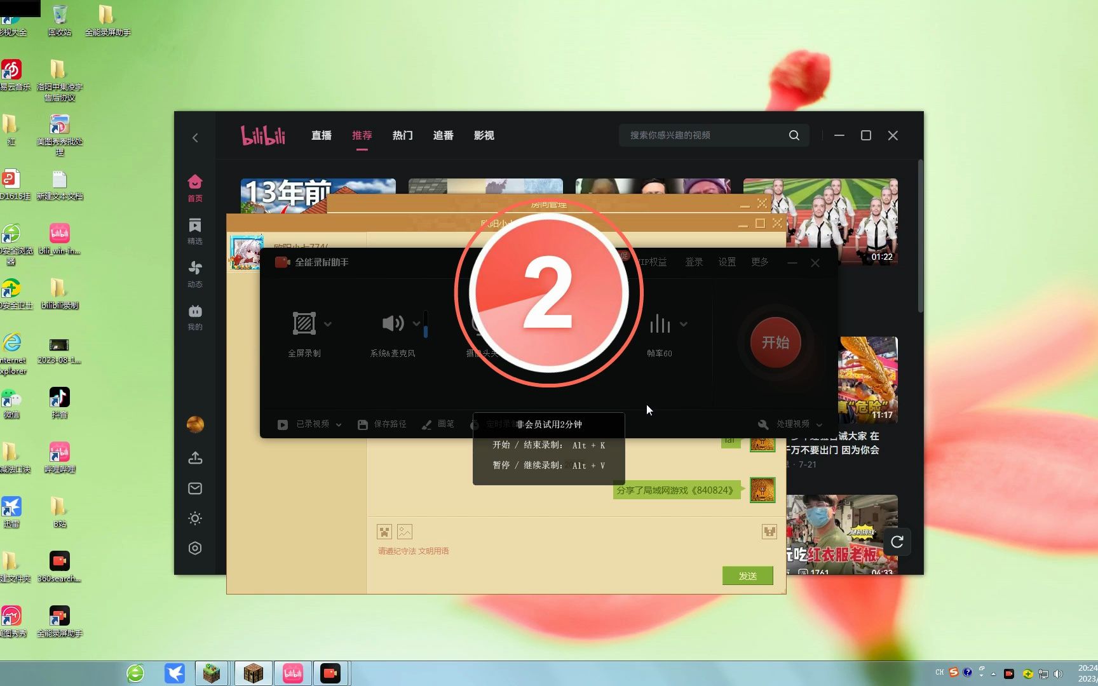
Task: Switch to the 直播 tab in bilibili
Action: (322, 135)
